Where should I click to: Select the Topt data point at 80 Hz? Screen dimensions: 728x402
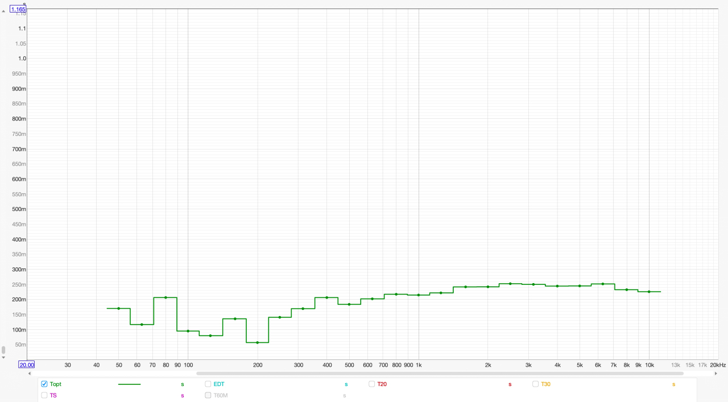tap(166, 297)
